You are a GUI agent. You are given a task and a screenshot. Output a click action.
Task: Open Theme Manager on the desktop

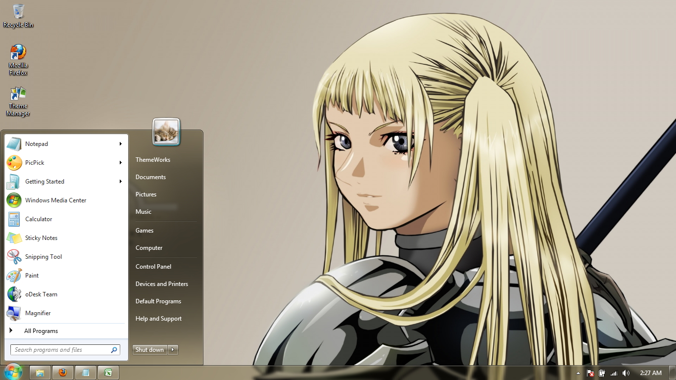[17, 96]
